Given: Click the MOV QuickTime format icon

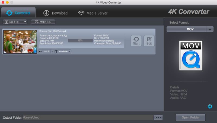Looking at the screenshot, I should 191,56.
